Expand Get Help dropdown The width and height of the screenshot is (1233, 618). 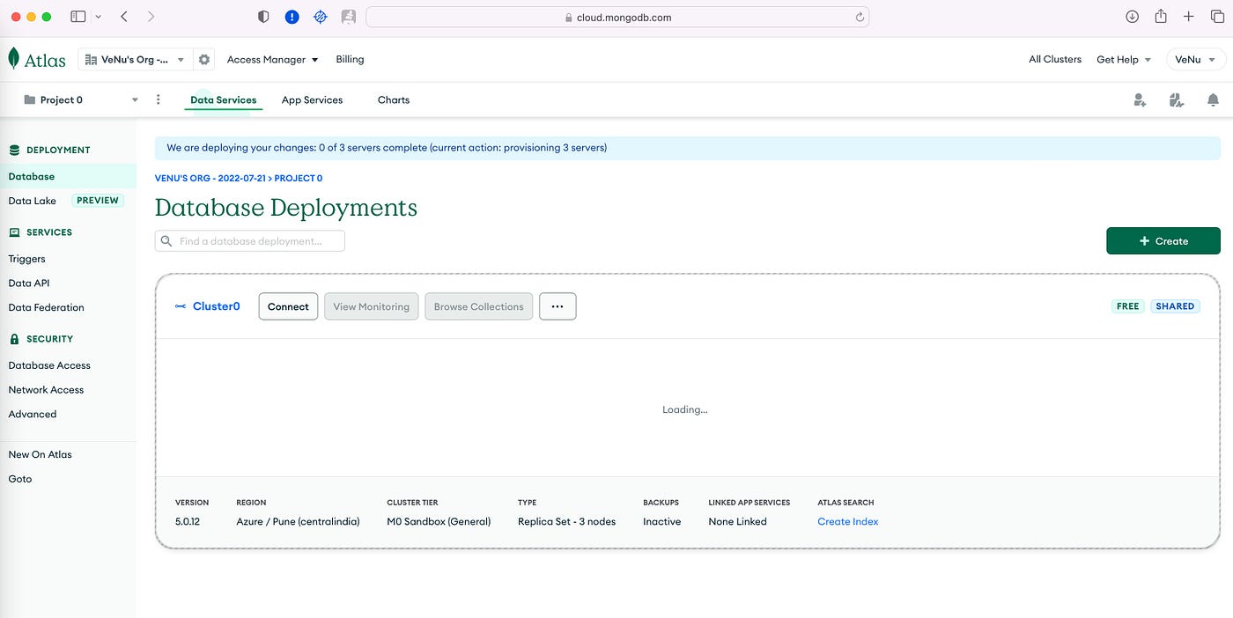1124,60
